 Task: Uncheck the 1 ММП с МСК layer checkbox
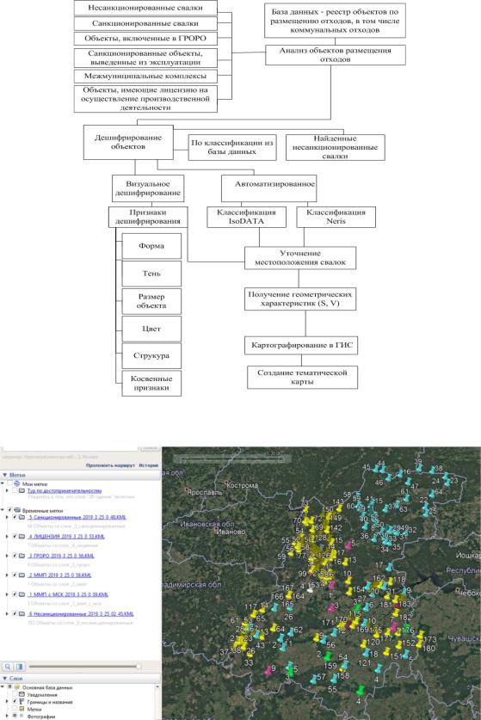(15, 594)
